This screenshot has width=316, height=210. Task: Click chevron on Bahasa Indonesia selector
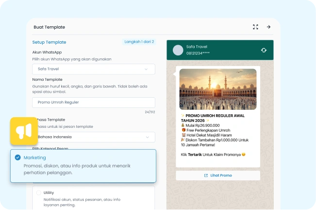147,137
